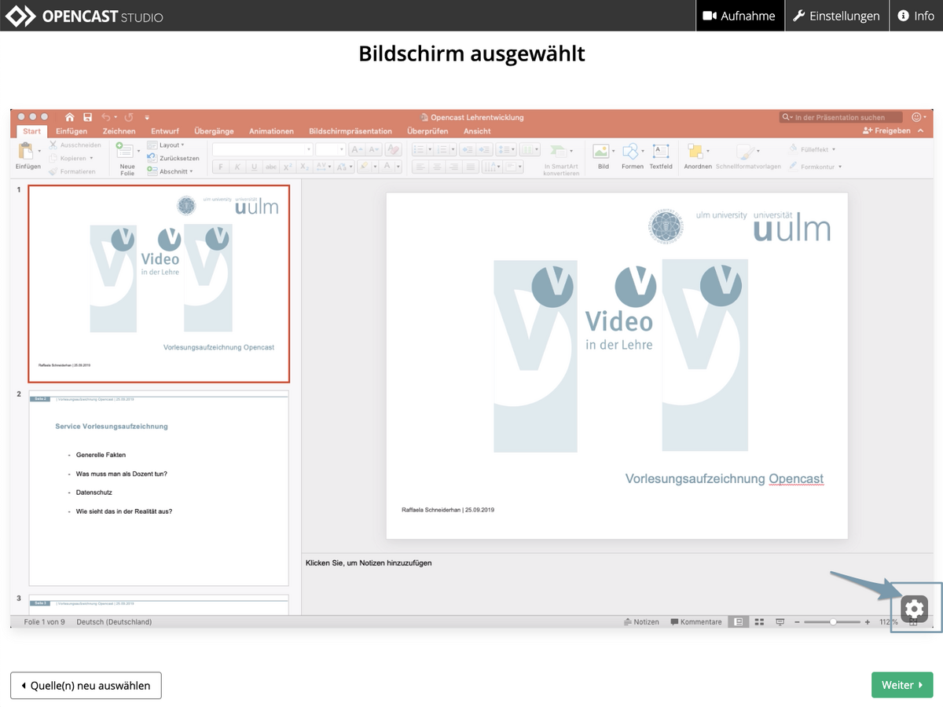943x707 pixels.
Task: Click the smiley feedback icon in PowerPoint
Action: pyautogui.click(x=916, y=117)
